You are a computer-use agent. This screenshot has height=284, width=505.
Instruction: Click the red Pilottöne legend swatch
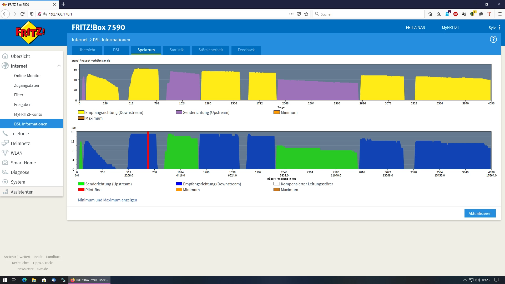(81, 190)
